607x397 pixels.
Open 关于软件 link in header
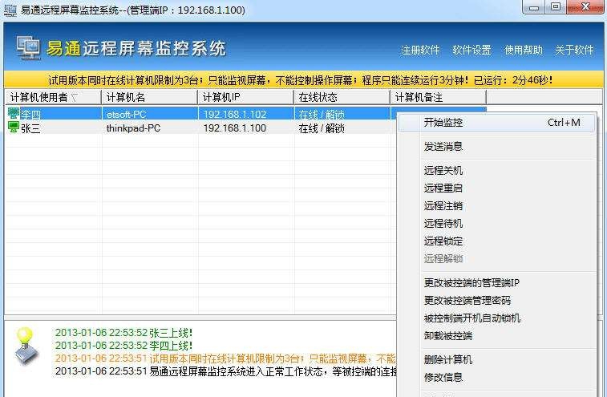click(574, 50)
